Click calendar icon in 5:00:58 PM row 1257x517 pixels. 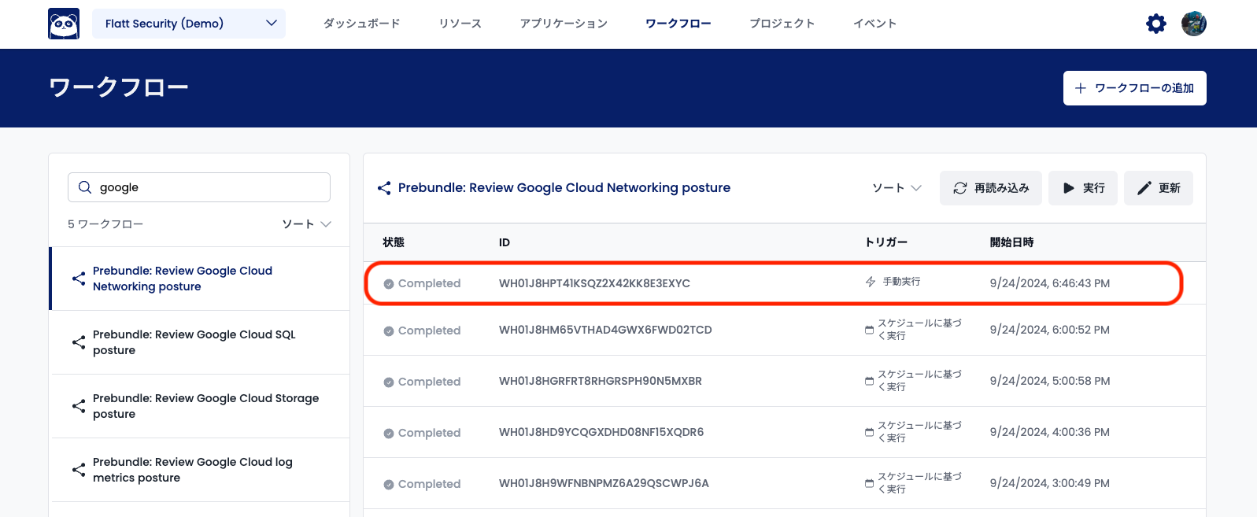pos(870,381)
